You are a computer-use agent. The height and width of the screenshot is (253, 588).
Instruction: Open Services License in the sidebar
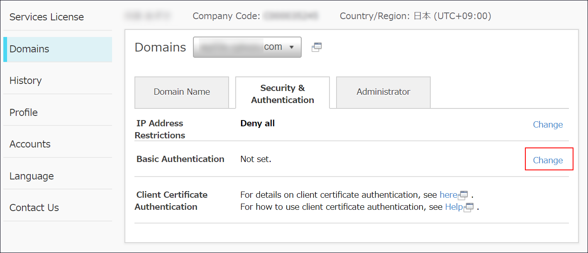click(x=46, y=17)
